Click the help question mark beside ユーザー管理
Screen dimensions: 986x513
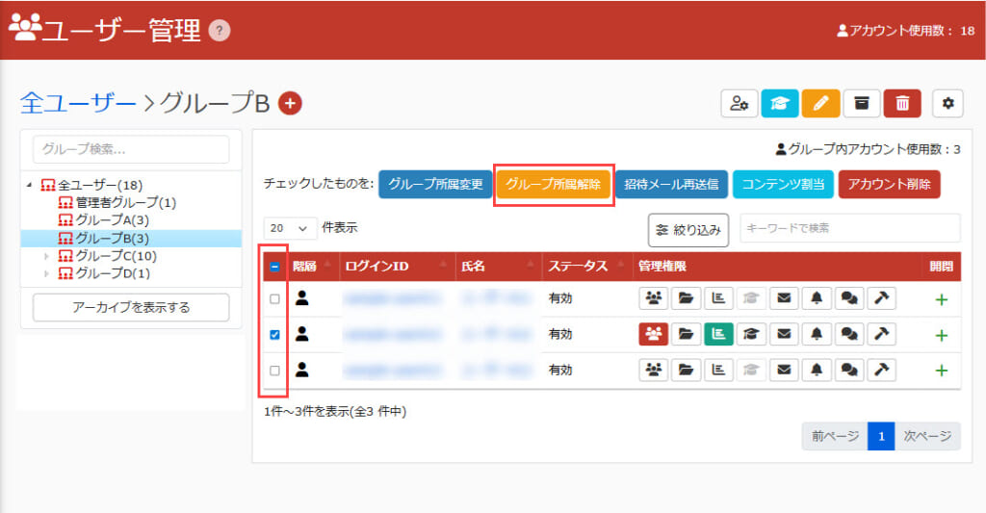[220, 31]
